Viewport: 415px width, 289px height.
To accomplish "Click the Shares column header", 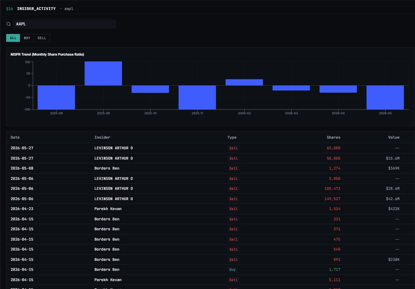I will [333, 137].
